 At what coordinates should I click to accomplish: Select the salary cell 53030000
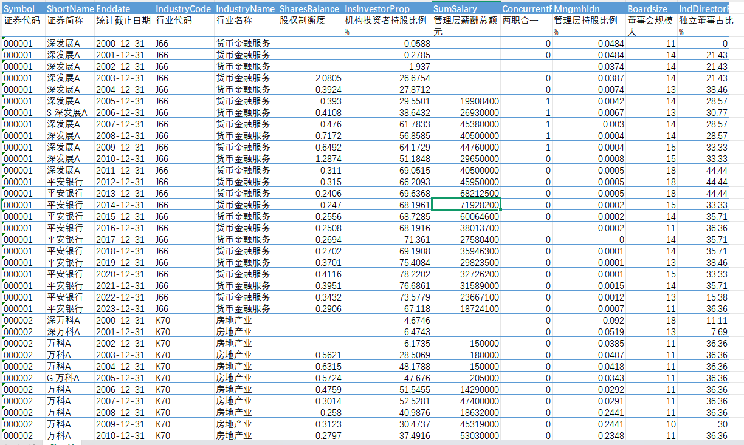pyautogui.click(x=466, y=435)
